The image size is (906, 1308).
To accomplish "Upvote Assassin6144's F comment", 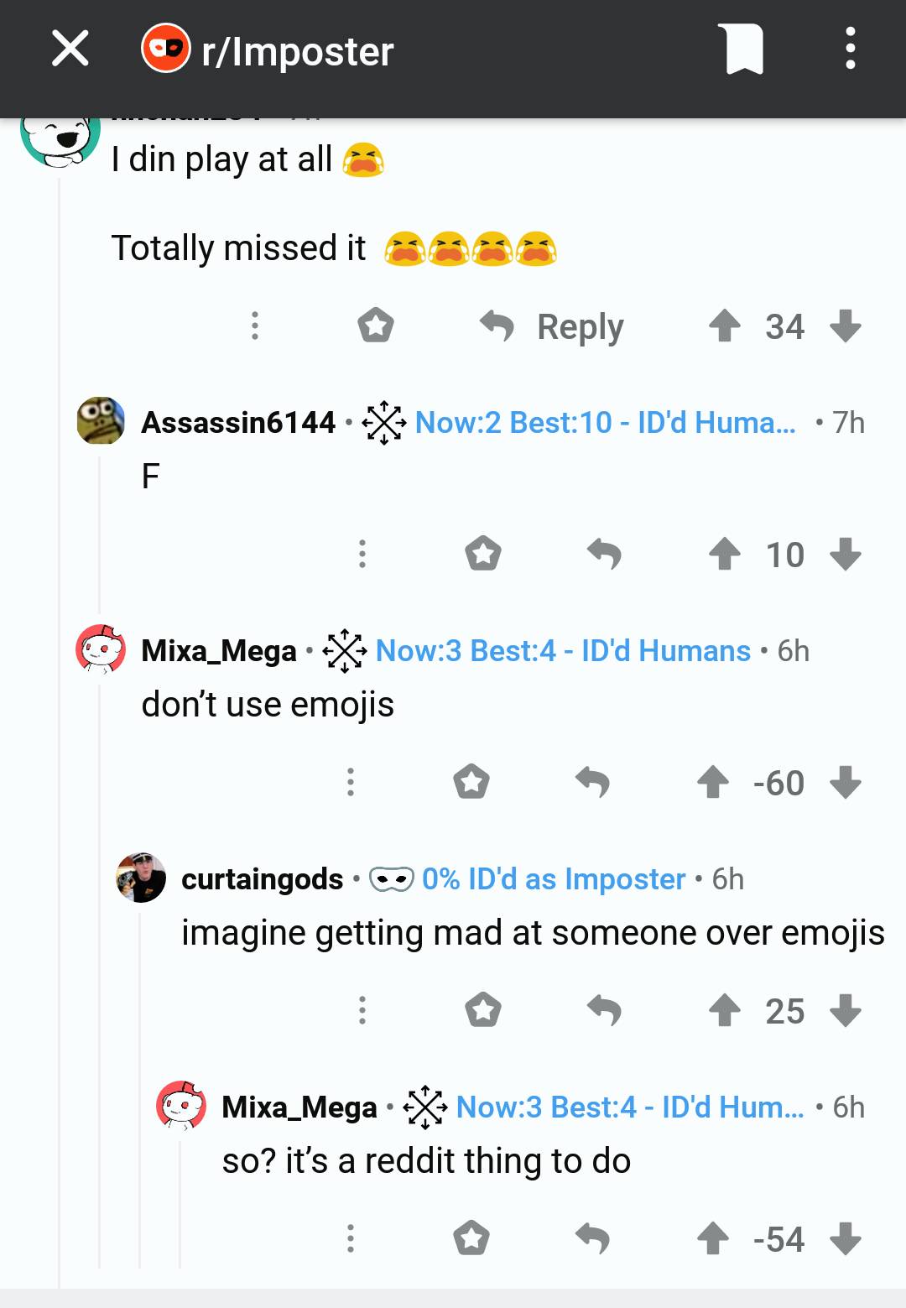I will pyautogui.click(x=726, y=553).
